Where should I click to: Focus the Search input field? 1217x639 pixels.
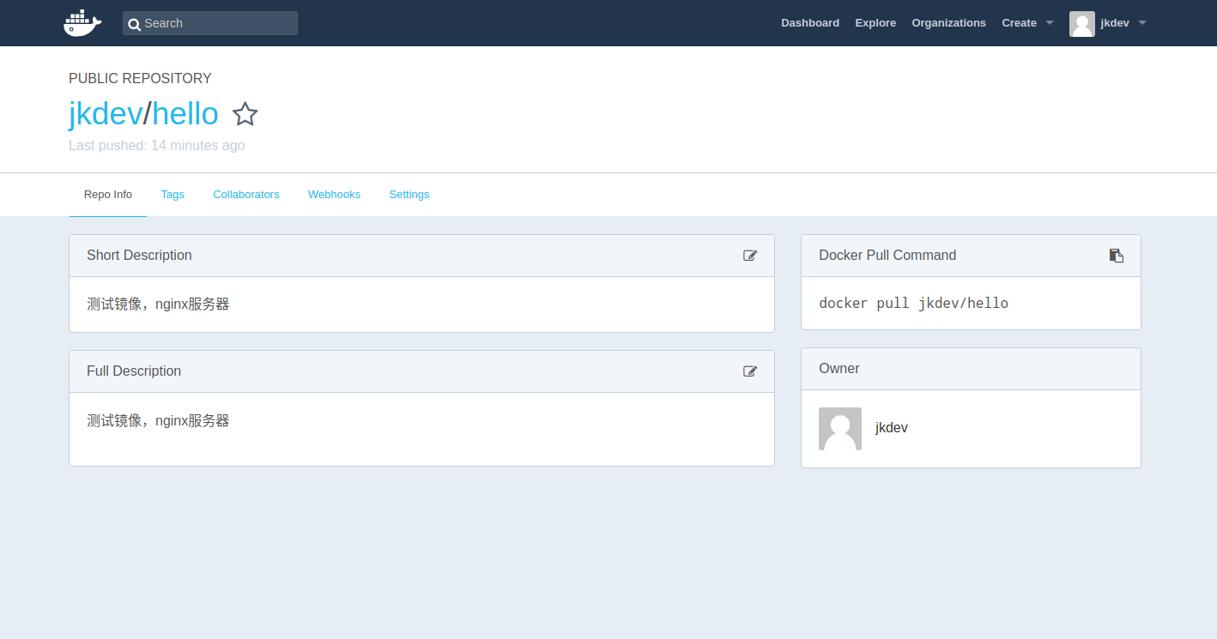coord(219,23)
